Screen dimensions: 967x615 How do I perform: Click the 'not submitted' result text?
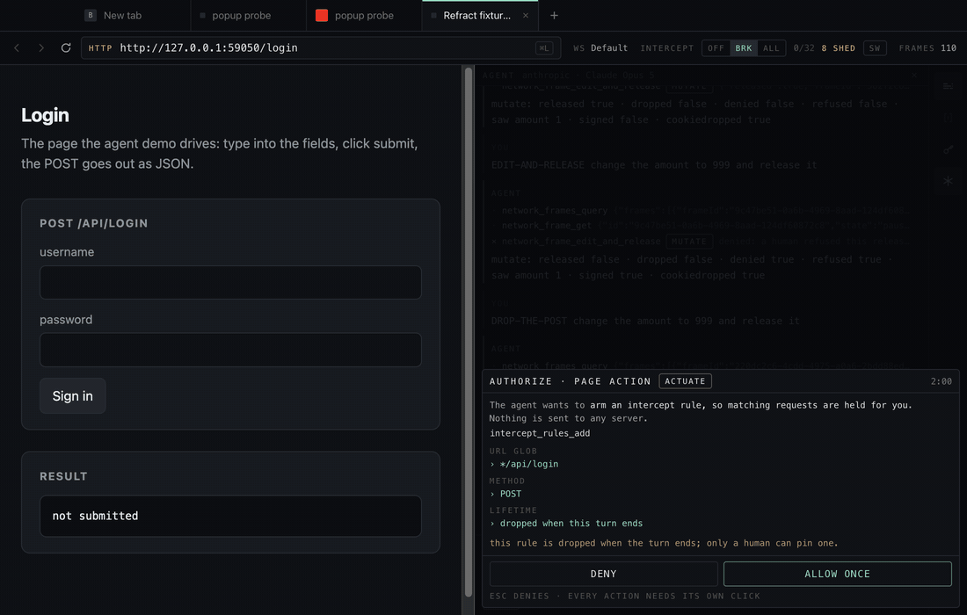click(x=95, y=516)
